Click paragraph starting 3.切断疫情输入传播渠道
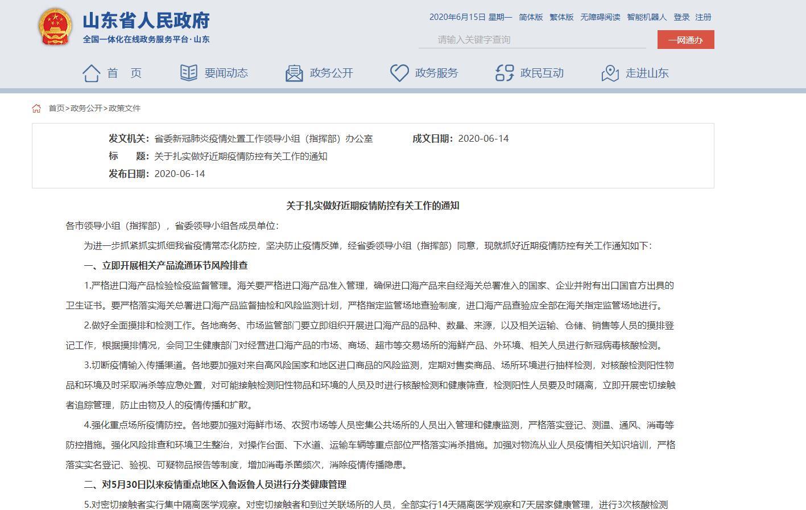This screenshot has width=806, height=510. pos(370,385)
